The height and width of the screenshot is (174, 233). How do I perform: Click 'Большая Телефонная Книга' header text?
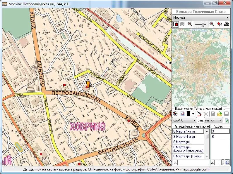point(201,12)
